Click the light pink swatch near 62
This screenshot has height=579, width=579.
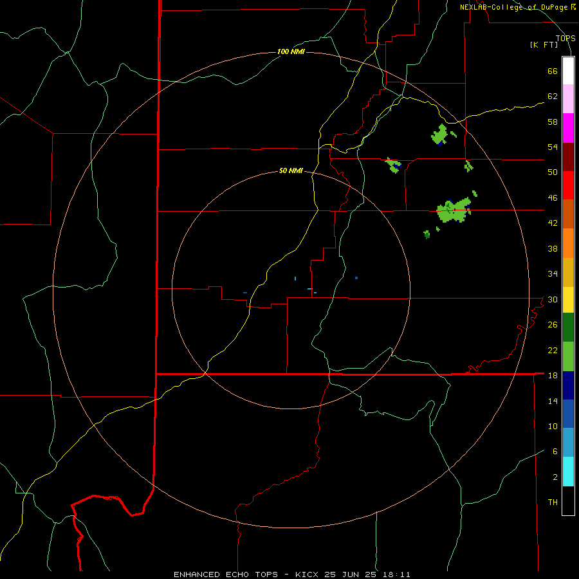coord(568,99)
